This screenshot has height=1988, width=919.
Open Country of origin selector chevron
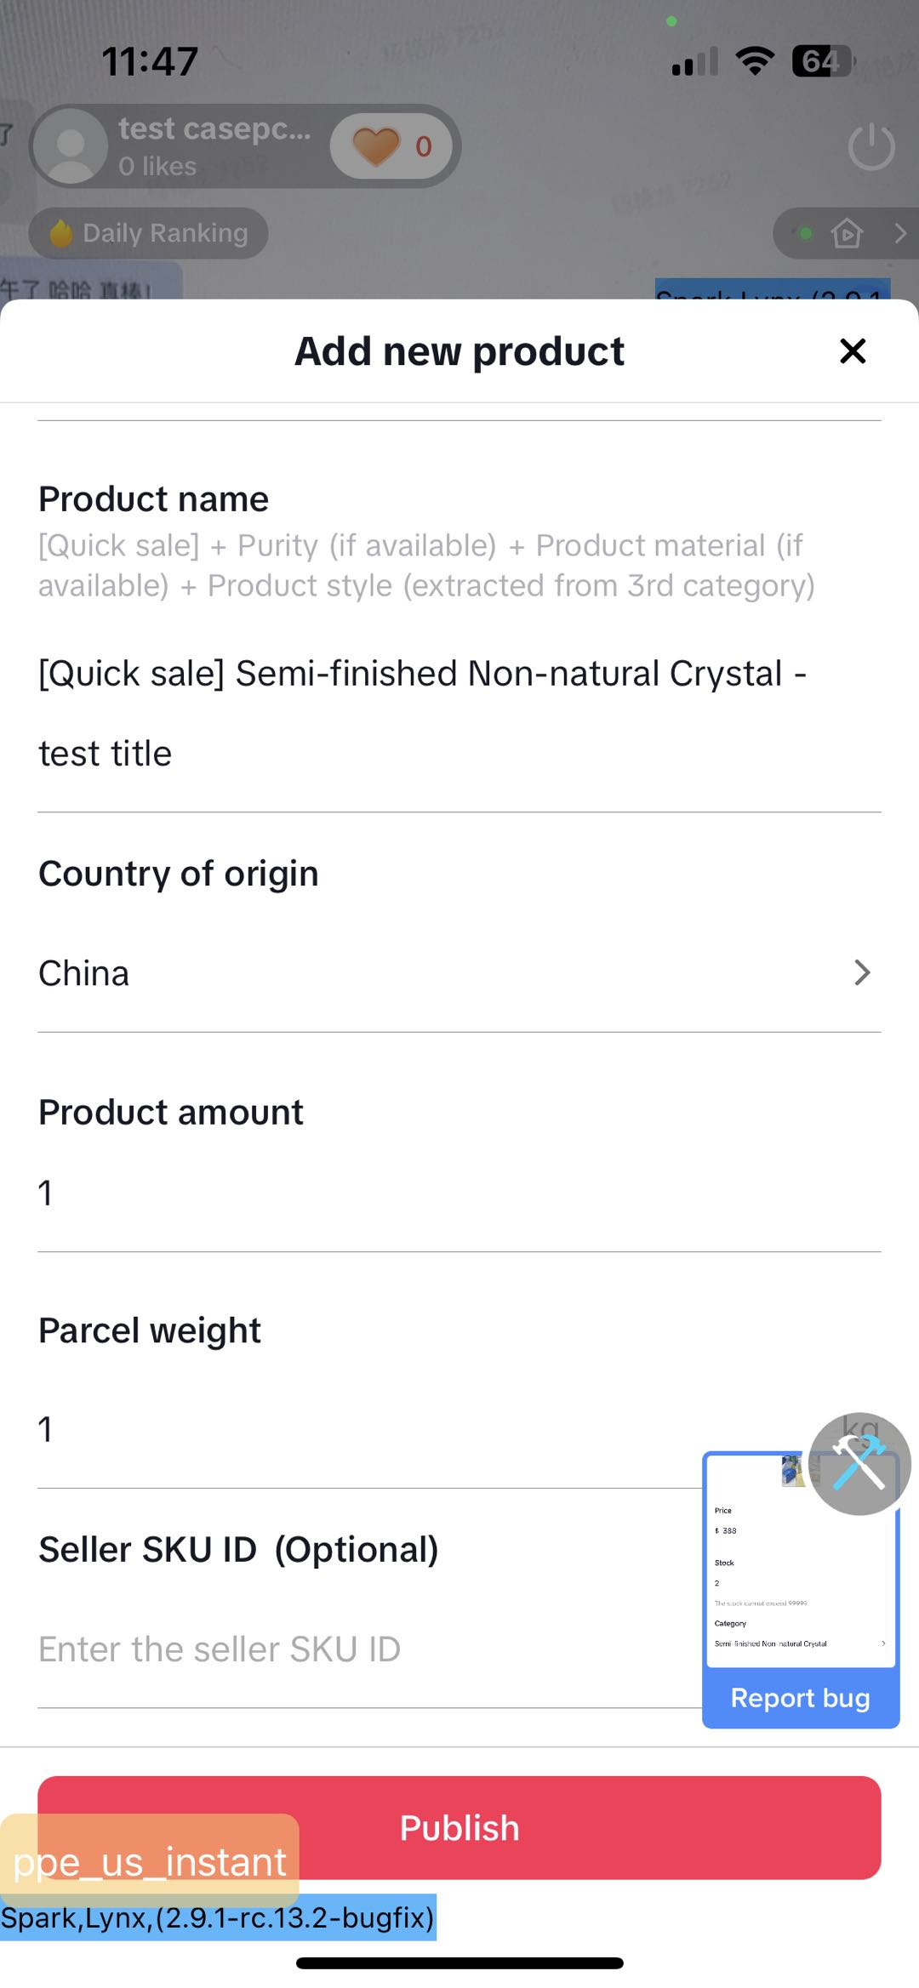862,973
